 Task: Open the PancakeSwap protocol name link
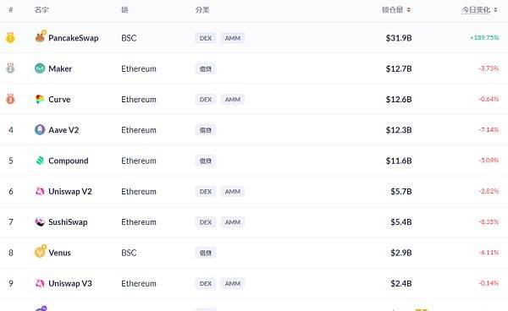[x=73, y=38]
